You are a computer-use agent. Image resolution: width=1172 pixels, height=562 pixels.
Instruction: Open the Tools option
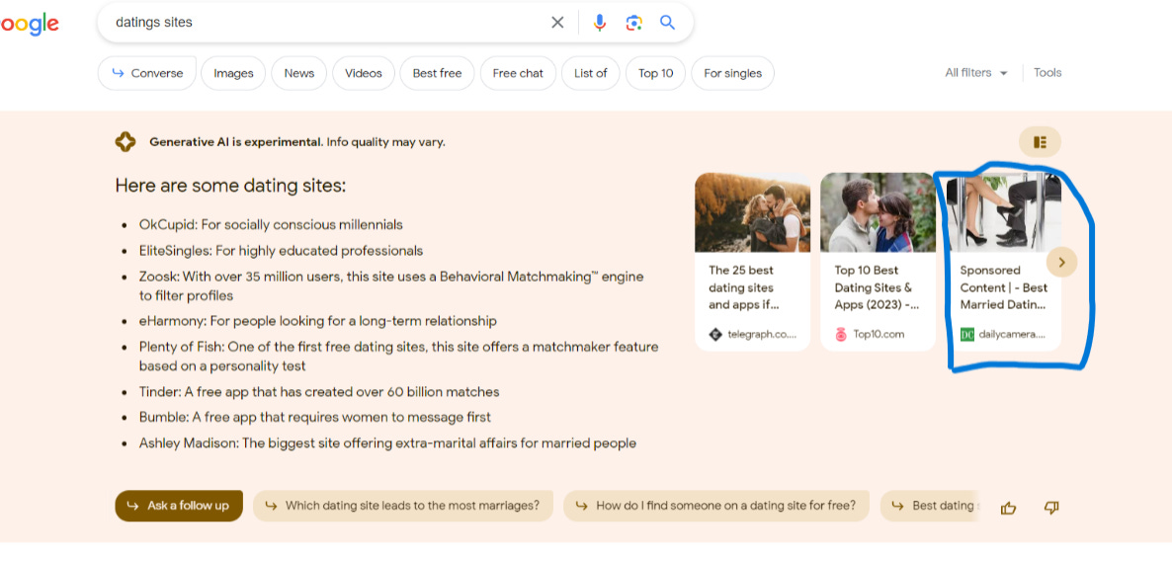click(1047, 72)
